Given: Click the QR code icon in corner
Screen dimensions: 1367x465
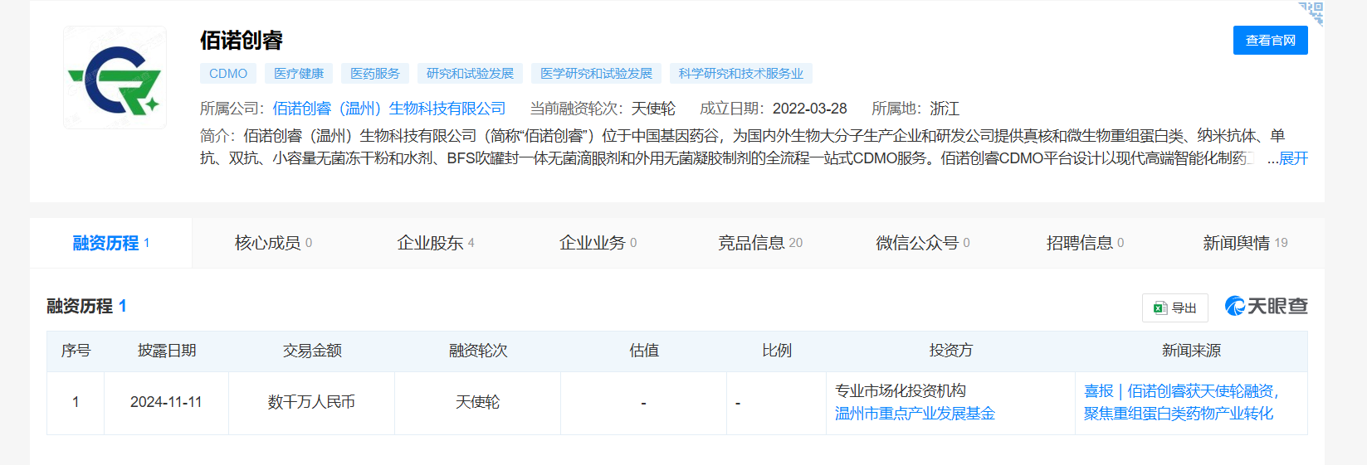Looking at the screenshot, I should (x=1311, y=12).
